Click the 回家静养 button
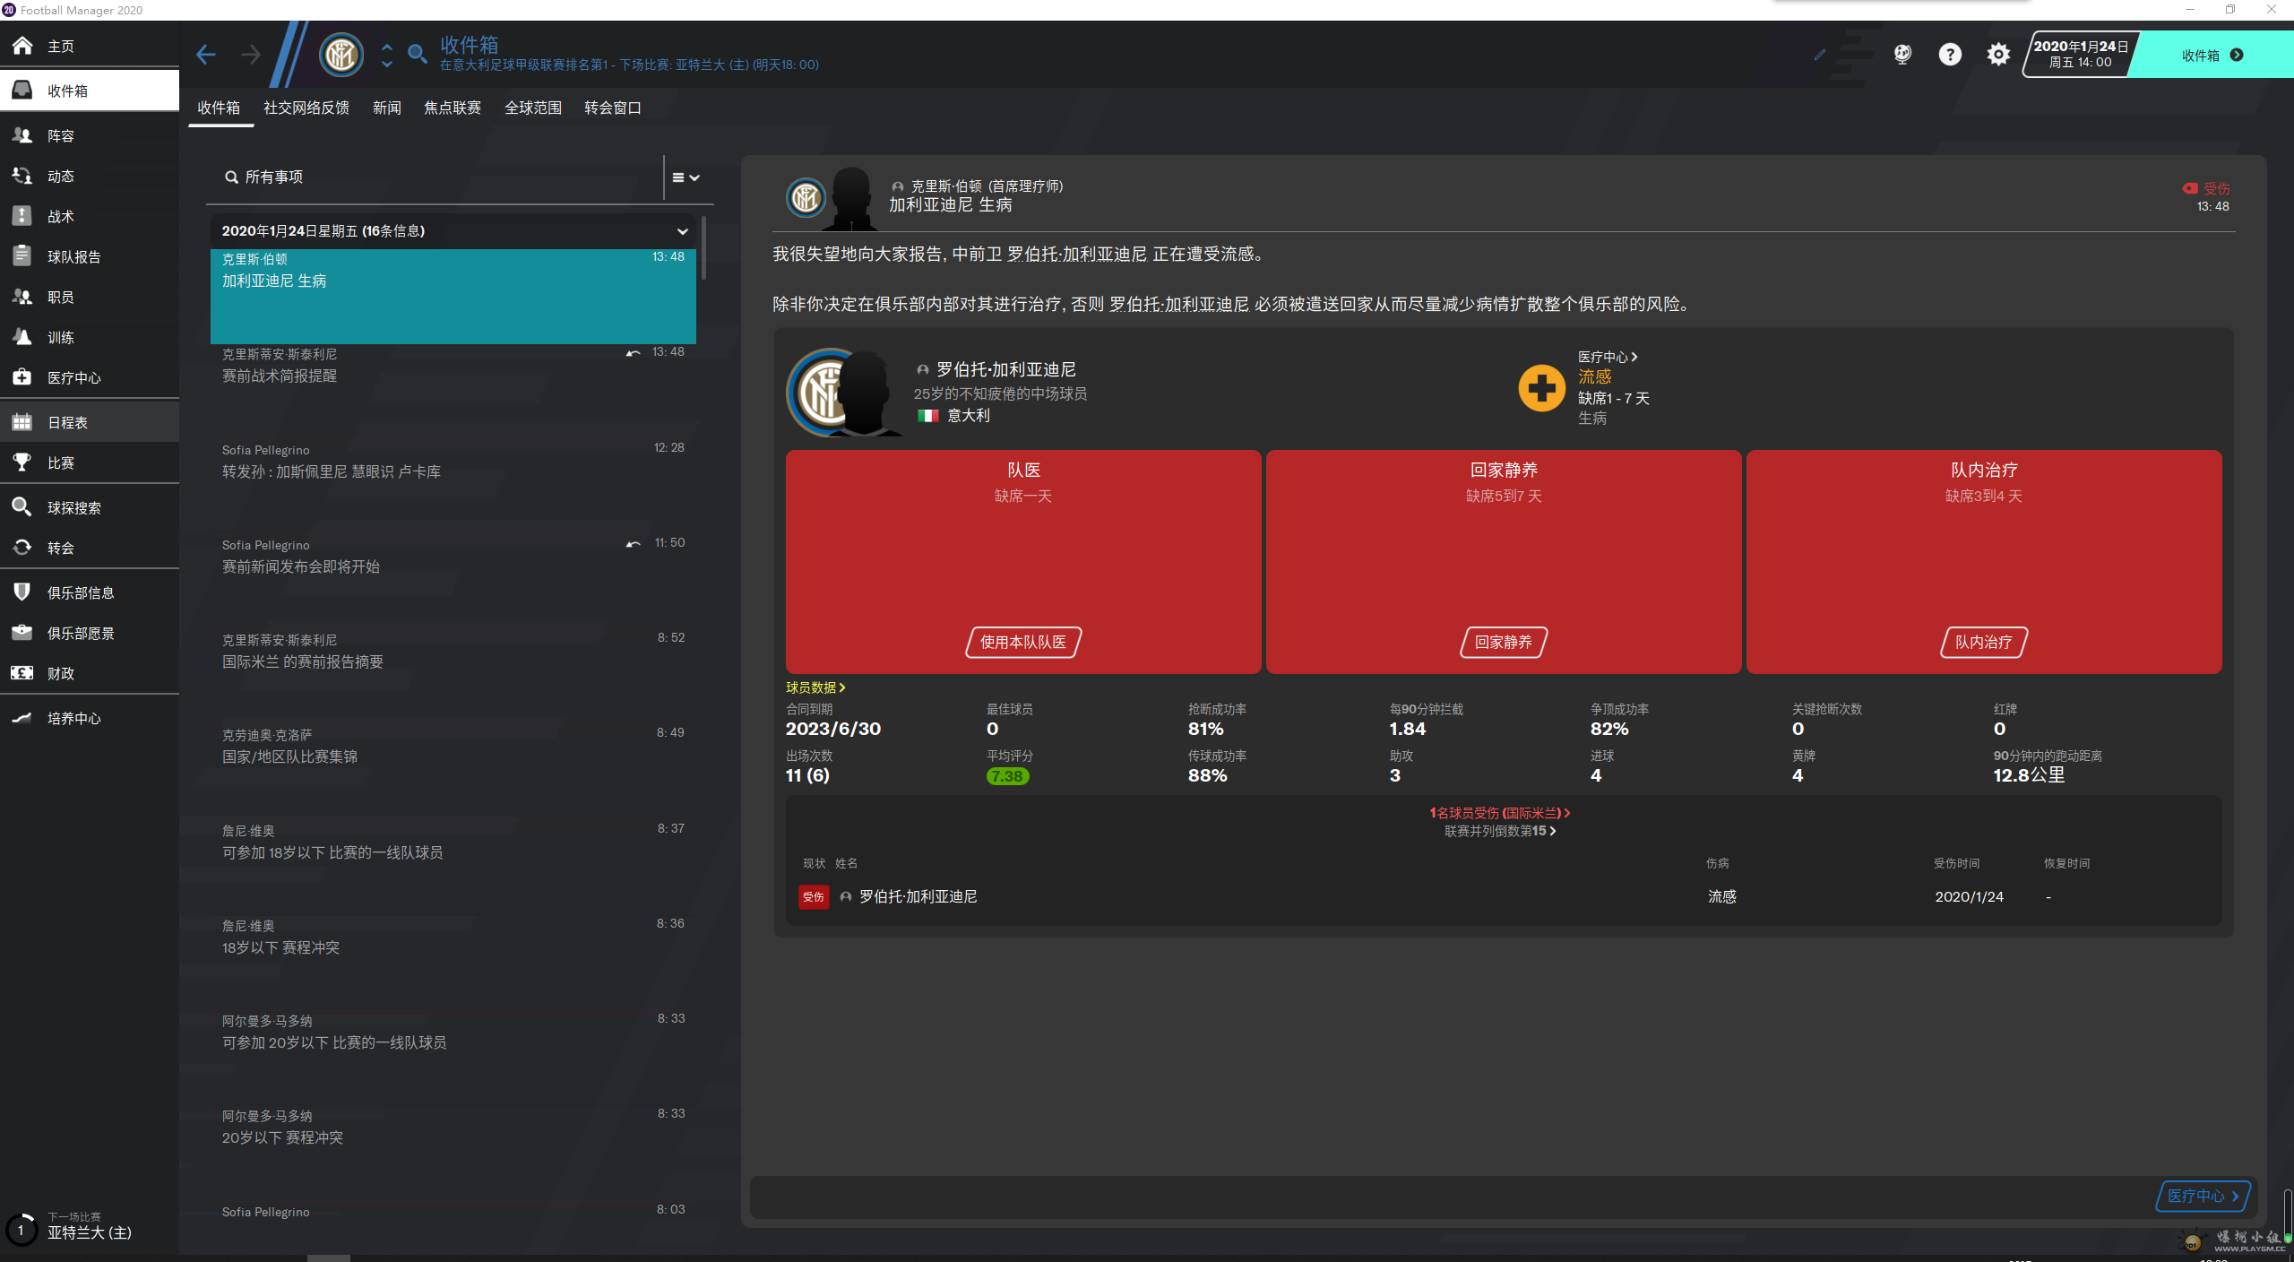Viewport: 2294px width, 1262px height. pos(1504,642)
